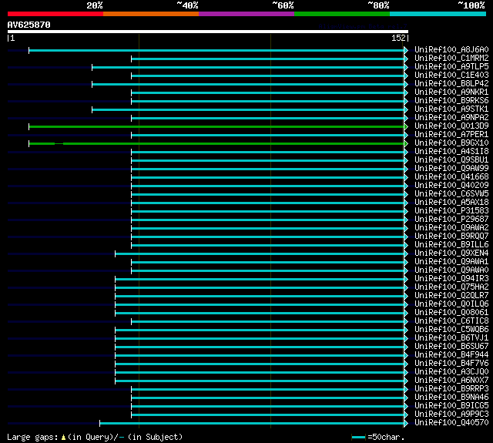Image resolution: width=493 pixels, height=443 pixels.
Task: Click the UniRef100_B9ICG5 label
Action: [451, 406]
